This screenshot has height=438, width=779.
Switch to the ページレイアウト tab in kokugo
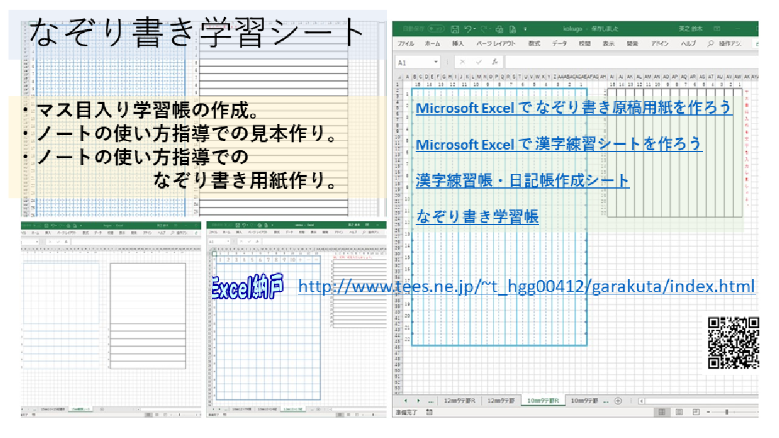coord(495,44)
